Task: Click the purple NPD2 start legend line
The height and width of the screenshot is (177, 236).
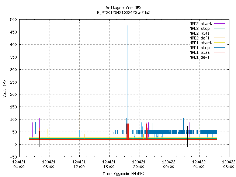Action: tap(219, 24)
